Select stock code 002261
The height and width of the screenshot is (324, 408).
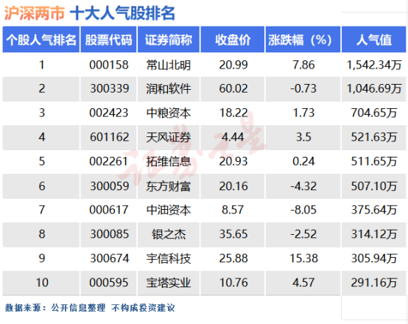click(108, 161)
